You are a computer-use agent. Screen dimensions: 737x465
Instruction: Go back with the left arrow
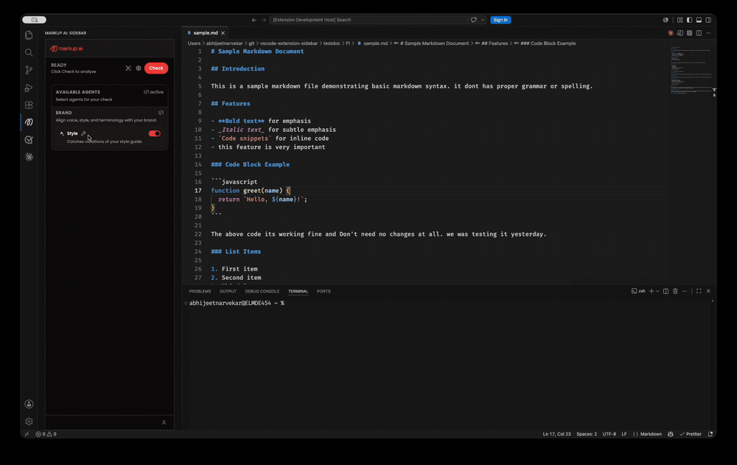click(x=254, y=20)
